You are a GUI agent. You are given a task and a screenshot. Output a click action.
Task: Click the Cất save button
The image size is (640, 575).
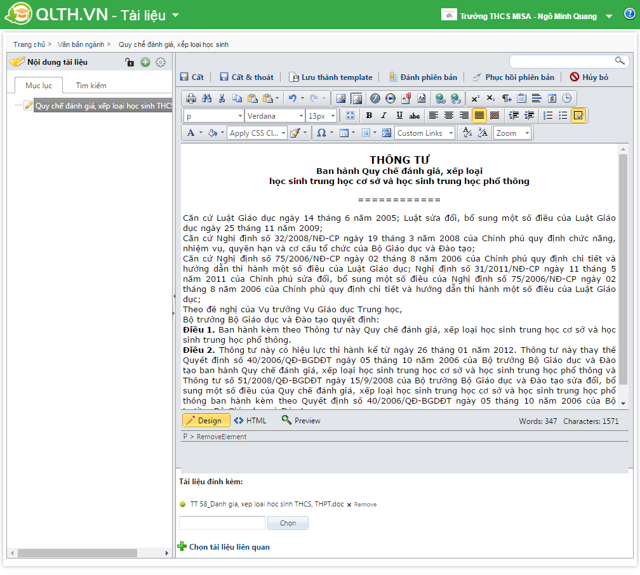coord(192,77)
